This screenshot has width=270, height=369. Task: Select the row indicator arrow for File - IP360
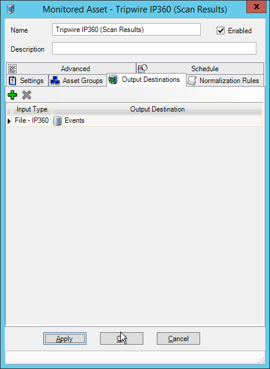(9, 121)
